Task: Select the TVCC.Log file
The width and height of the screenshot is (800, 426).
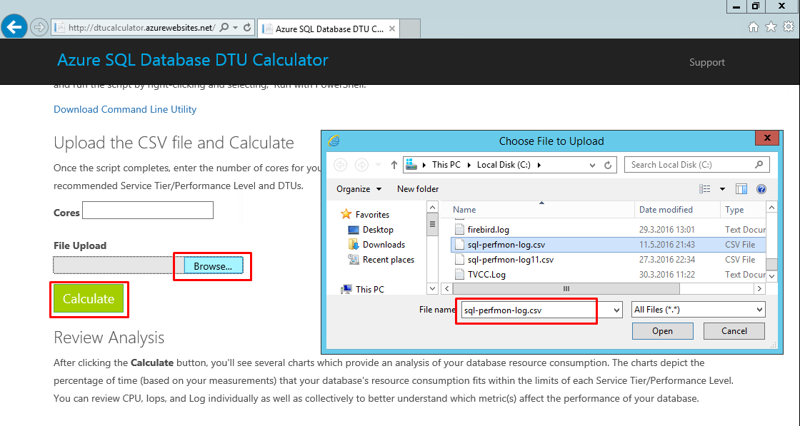Action: (x=486, y=274)
